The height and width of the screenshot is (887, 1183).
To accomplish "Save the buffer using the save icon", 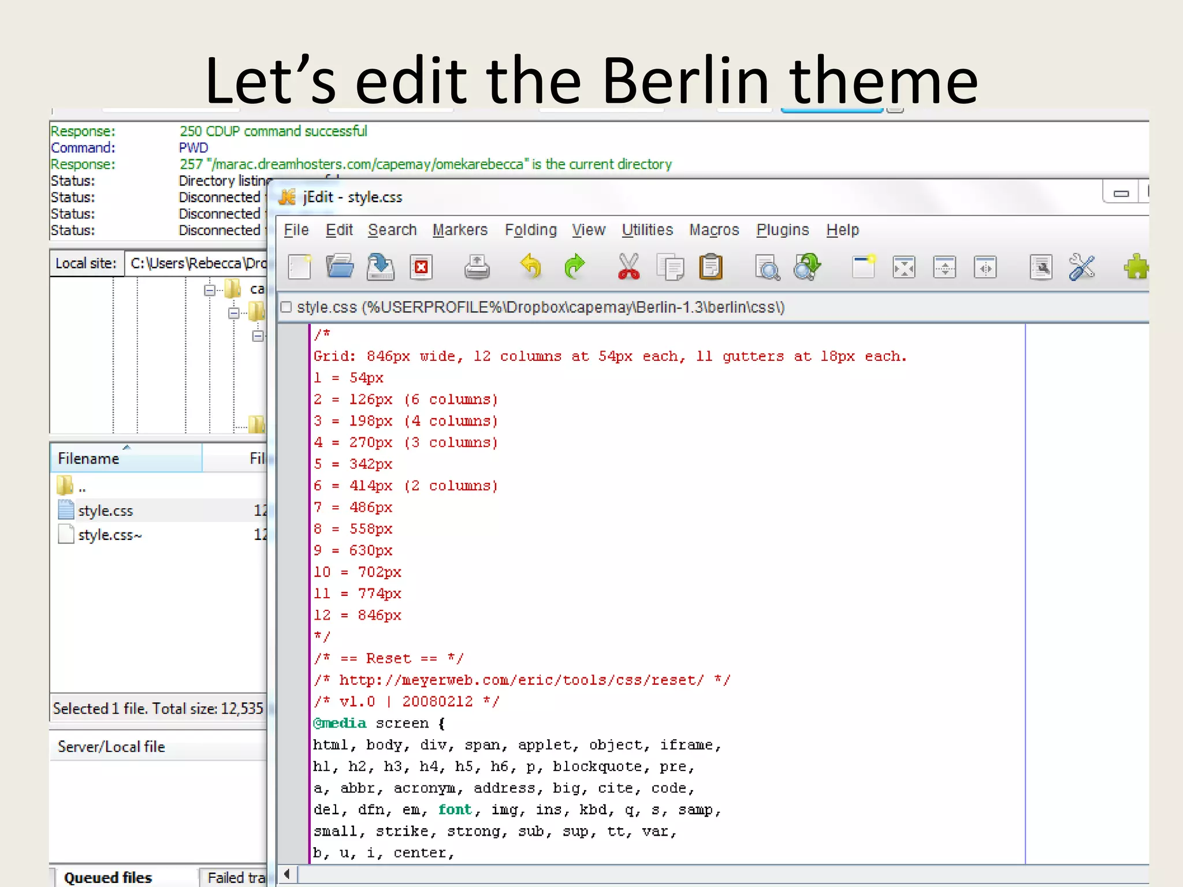I will point(380,267).
